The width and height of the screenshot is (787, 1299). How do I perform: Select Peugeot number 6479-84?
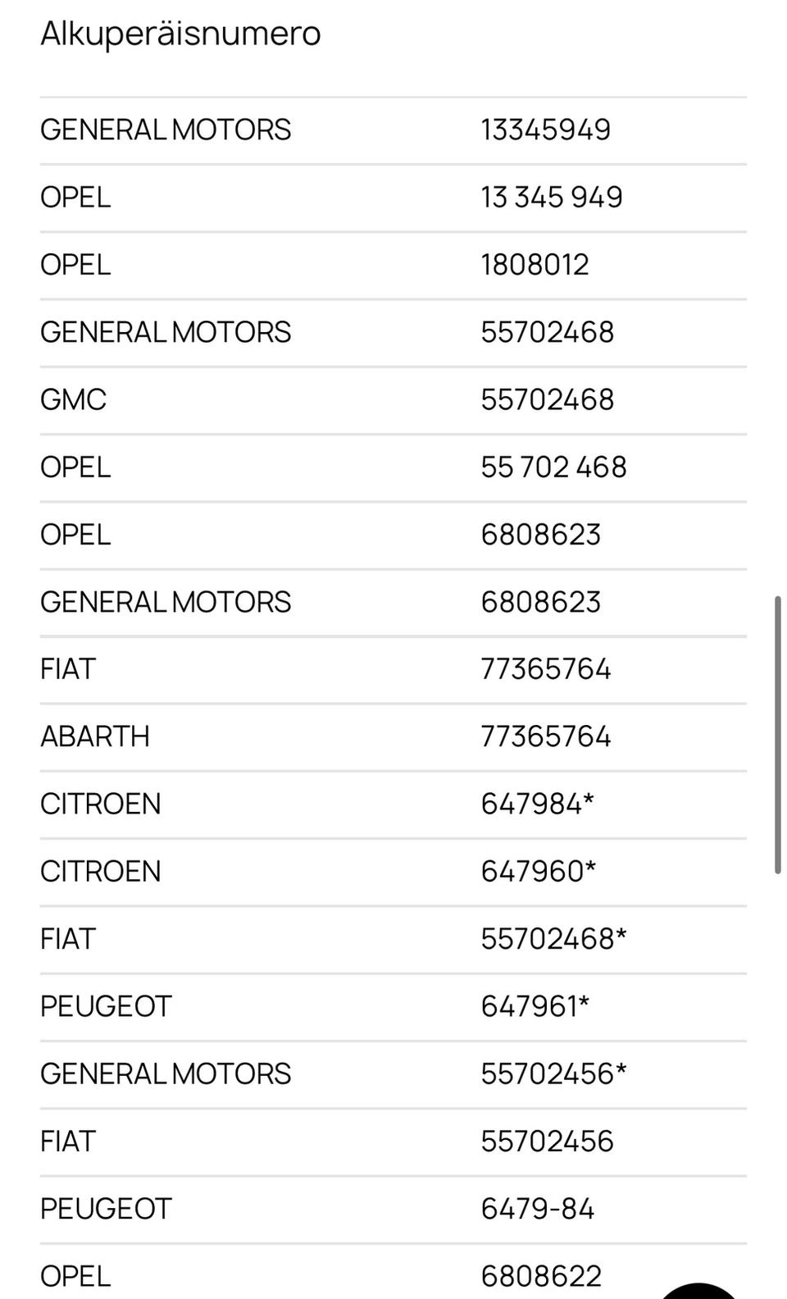[537, 1208]
